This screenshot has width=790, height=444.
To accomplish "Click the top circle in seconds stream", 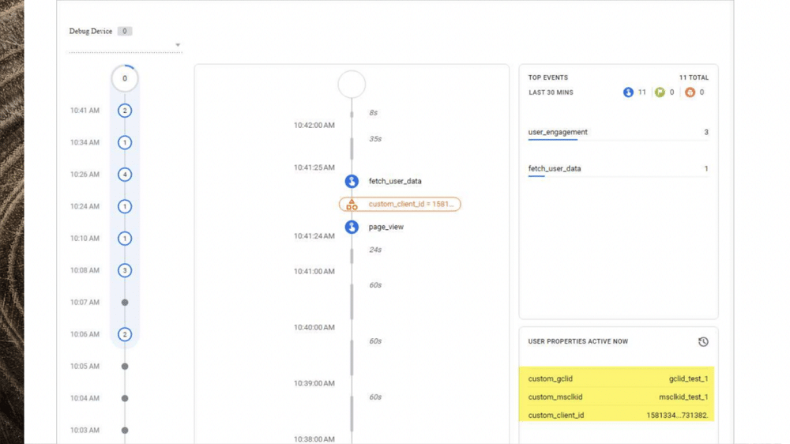I will [352, 84].
